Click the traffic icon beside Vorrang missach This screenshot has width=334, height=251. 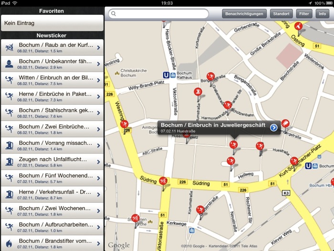(x=9, y=144)
